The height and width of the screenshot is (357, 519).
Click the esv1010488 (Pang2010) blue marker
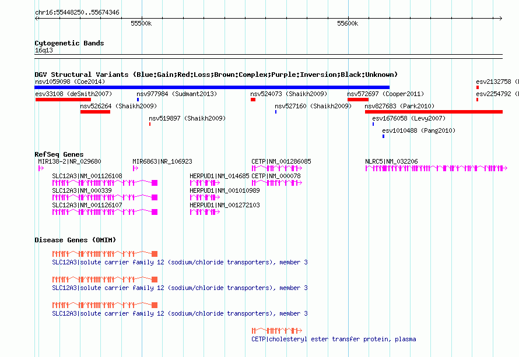click(x=383, y=136)
